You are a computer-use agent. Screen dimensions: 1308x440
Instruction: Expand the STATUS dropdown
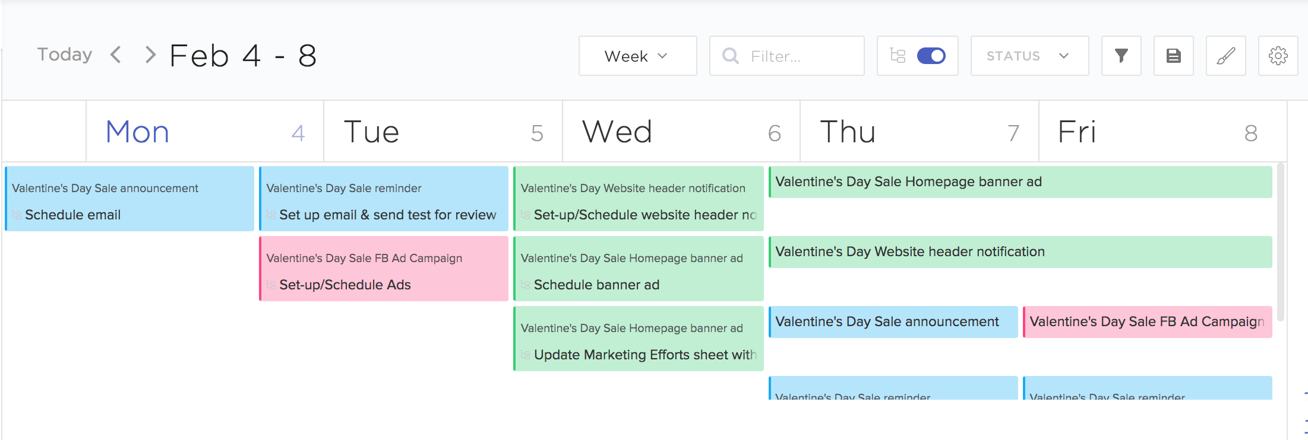point(1029,56)
